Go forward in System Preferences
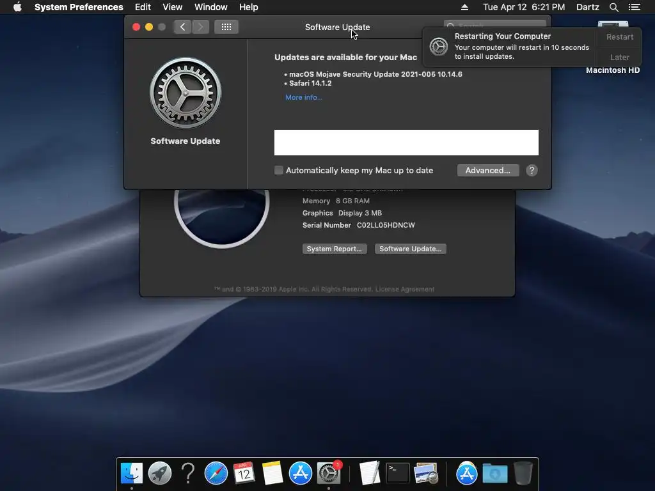Image resolution: width=655 pixels, height=491 pixels. [x=200, y=27]
